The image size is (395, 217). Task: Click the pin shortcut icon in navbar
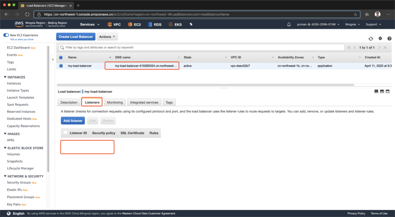pos(191,24)
